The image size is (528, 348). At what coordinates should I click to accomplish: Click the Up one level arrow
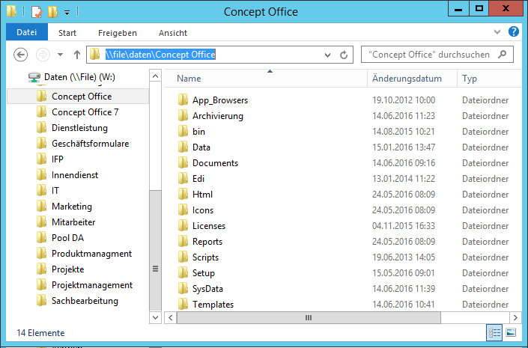[76, 55]
